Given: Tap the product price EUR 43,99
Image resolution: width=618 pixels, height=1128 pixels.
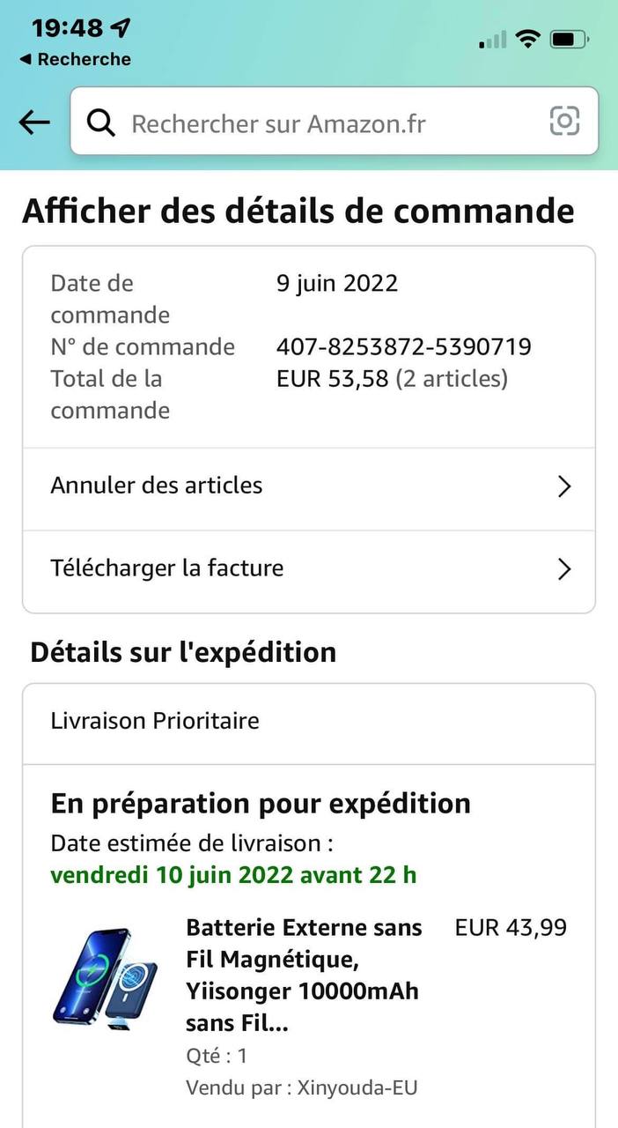Looking at the screenshot, I should [x=511, y=927].
